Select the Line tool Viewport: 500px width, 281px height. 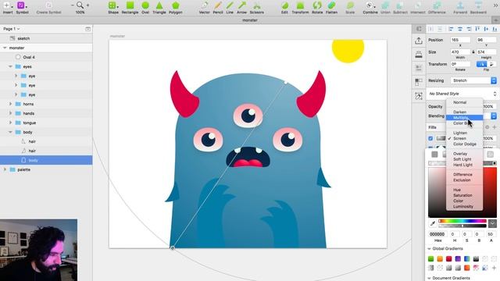tap(230, 8)
